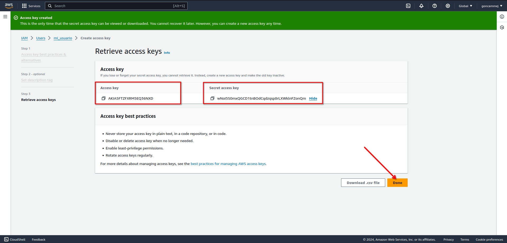
Task: Open the info panel icon on right
Action: coord(502,17)
